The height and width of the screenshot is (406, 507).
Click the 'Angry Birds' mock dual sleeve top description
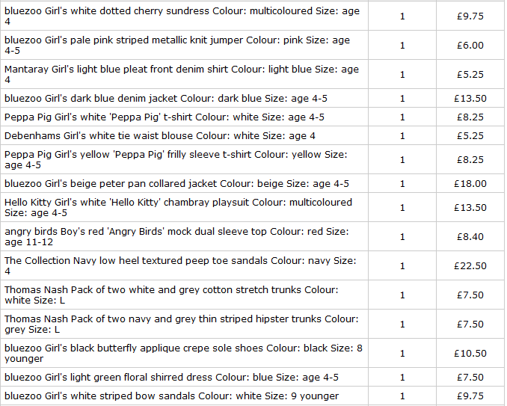(x=176, y=236)
